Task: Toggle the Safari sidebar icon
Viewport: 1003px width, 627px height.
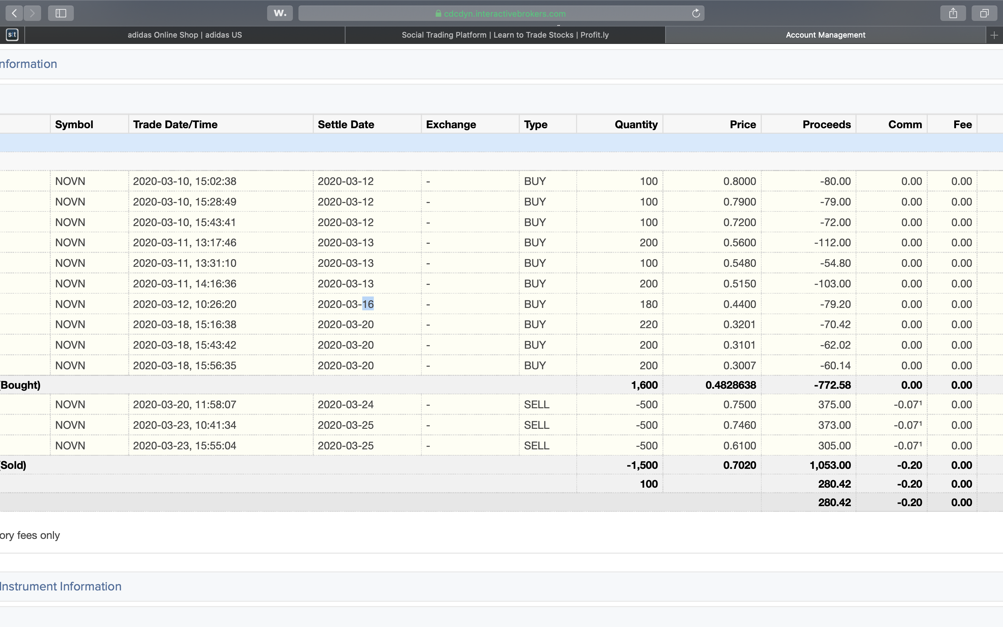Action: pos(61,13)
